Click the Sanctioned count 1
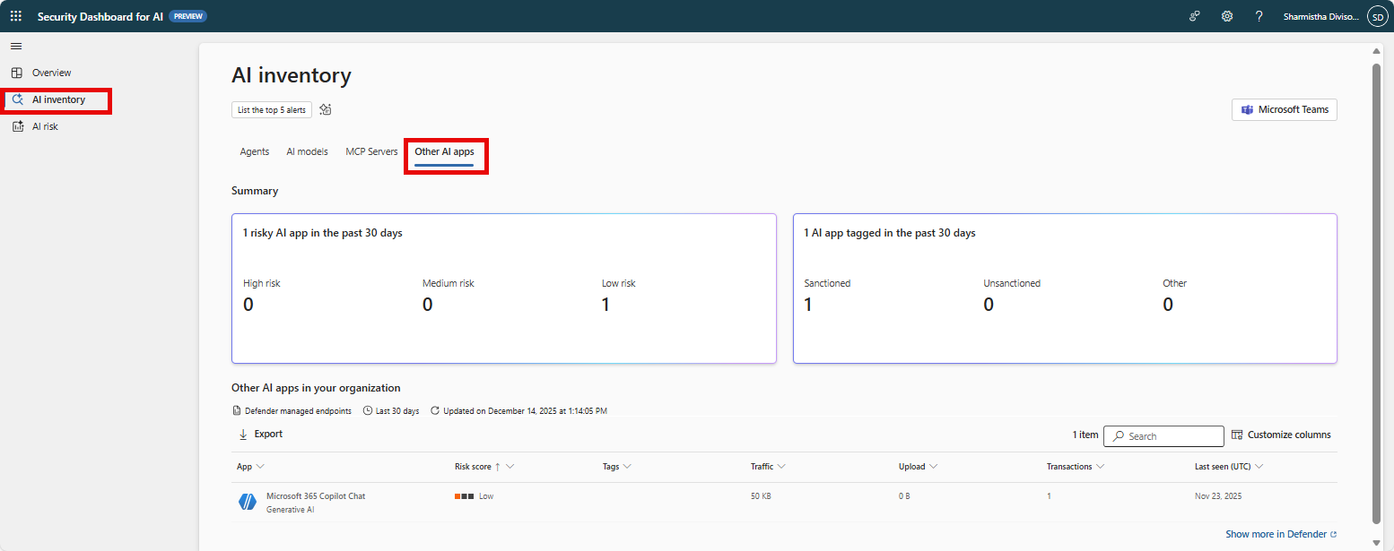 [808, 305]
